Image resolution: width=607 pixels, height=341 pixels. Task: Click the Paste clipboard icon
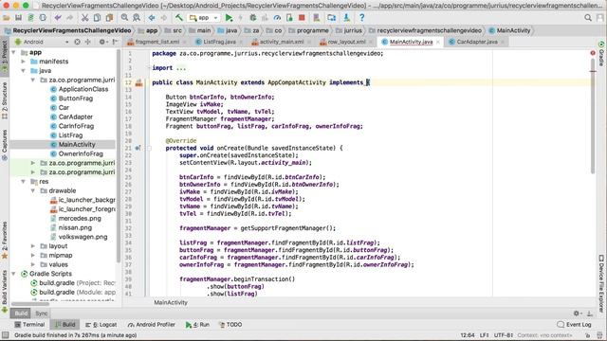point(110,18)
